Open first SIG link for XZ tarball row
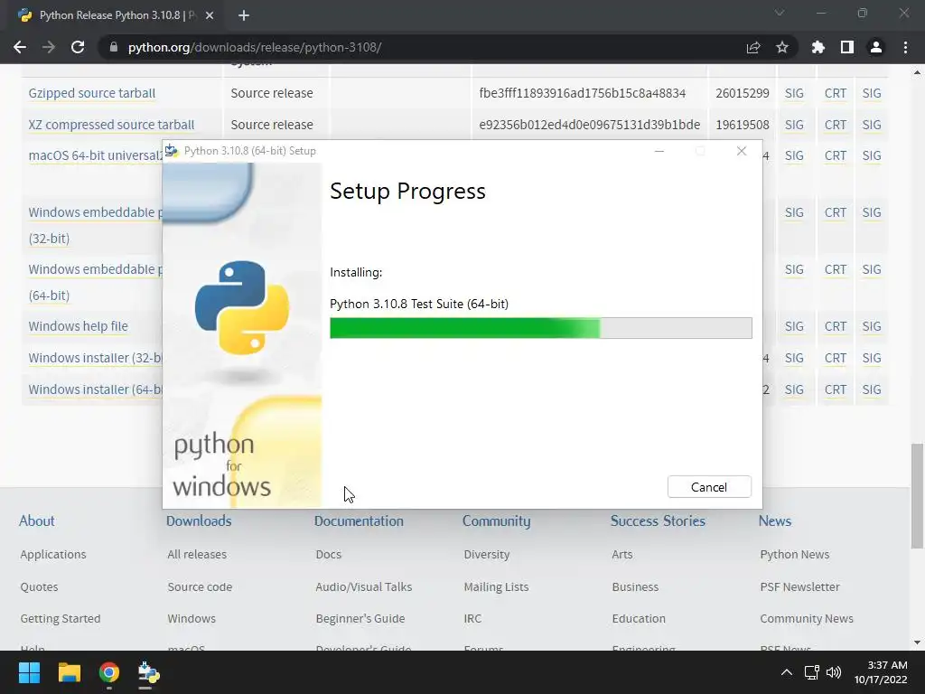Viewport: 925px width, 694px height. tap(794, 125)
